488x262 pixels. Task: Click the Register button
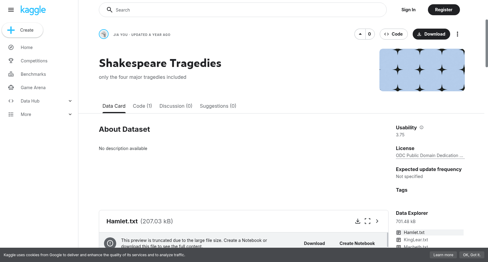(444, 10)
